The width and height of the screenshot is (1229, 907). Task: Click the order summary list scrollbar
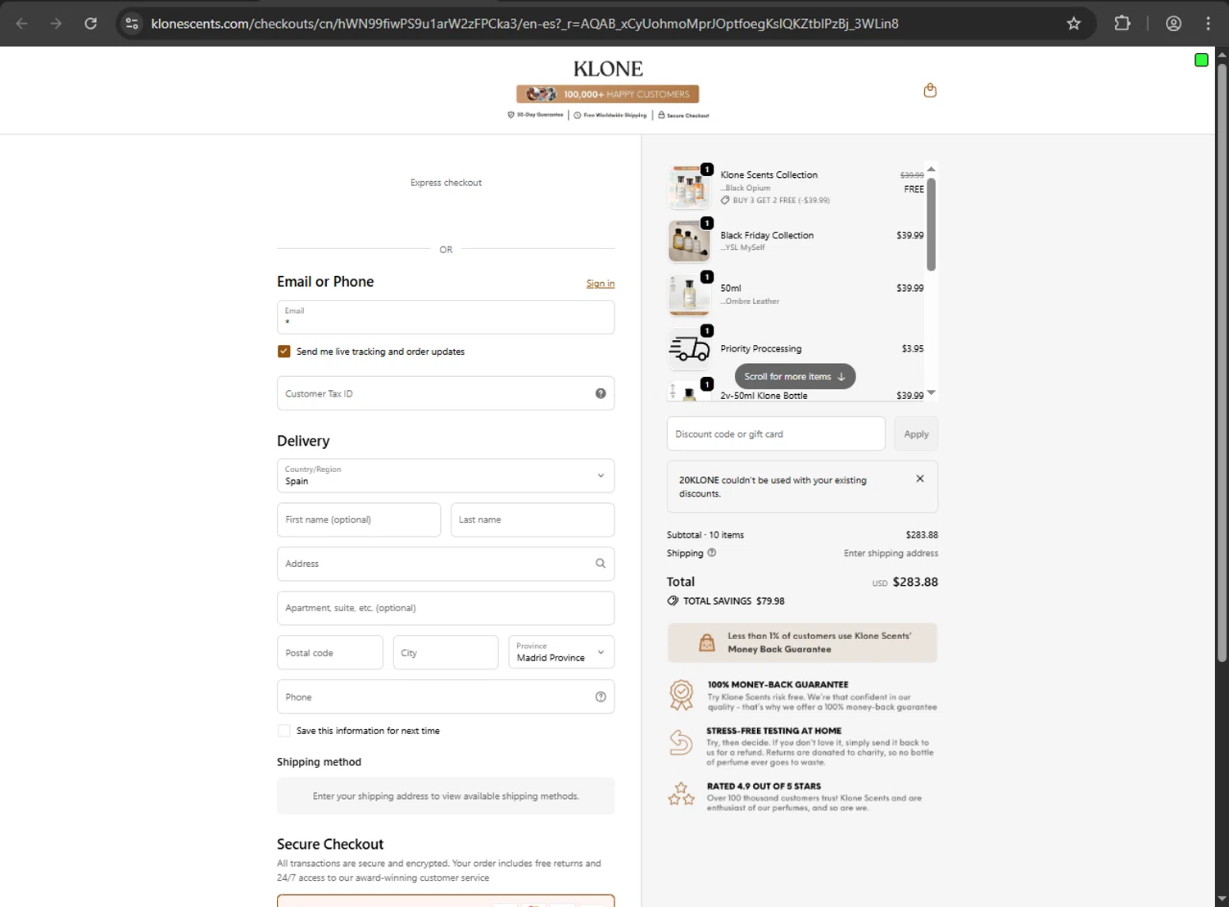click(931, 224)
